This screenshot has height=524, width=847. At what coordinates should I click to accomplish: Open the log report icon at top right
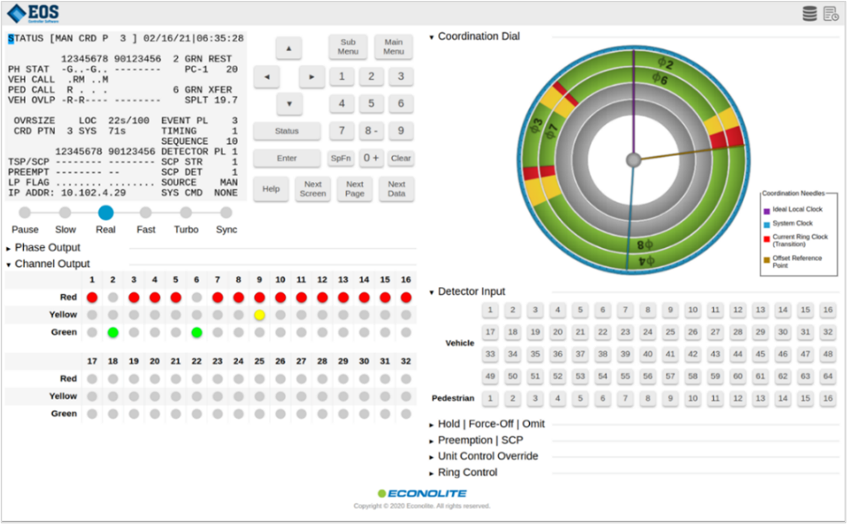(831, 13)
